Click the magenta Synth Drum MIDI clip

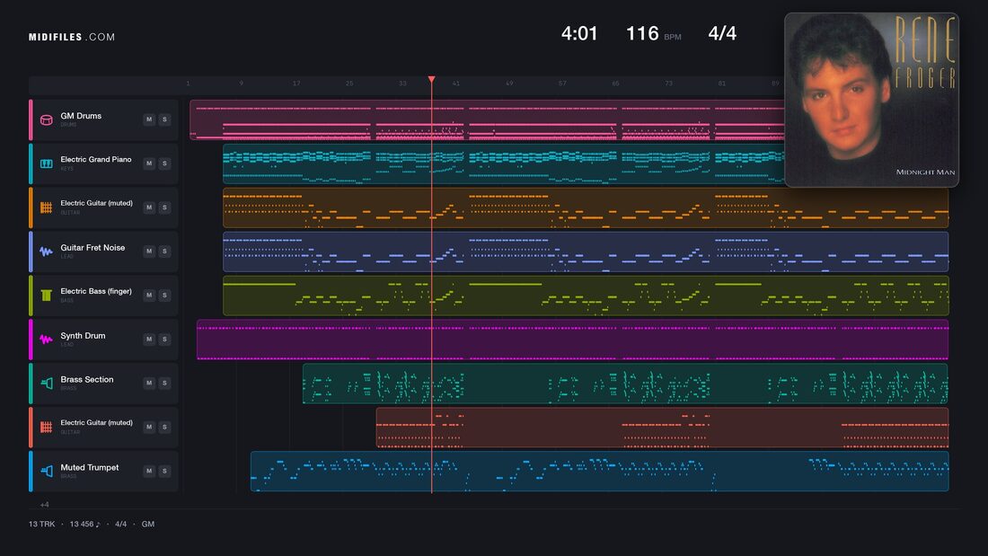point(573,340)
